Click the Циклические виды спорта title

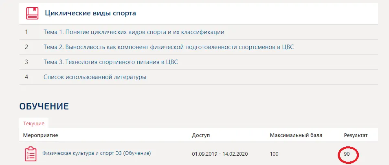90,13
